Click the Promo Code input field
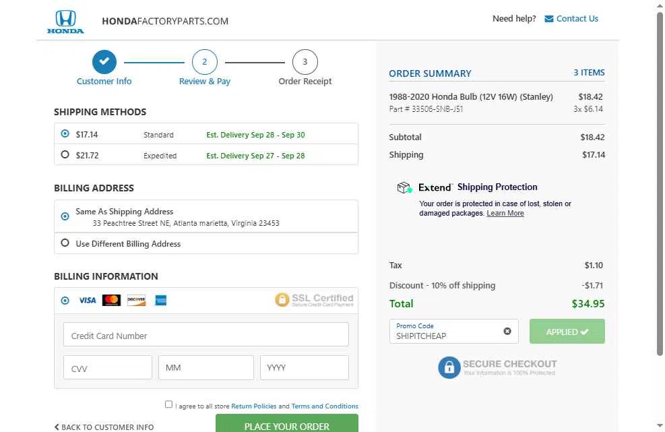This screenshot has width=665, height=432. click(454, 332)
